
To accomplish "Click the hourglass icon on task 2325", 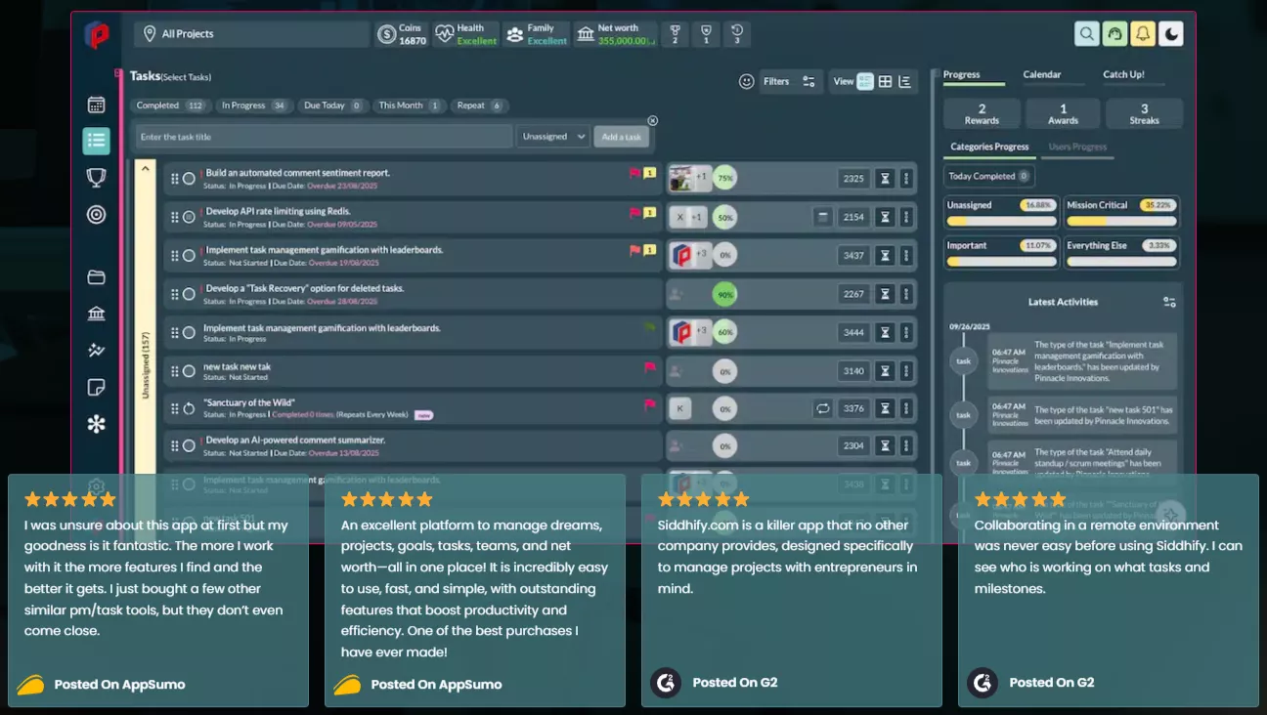I will click(x=885, y=179).
